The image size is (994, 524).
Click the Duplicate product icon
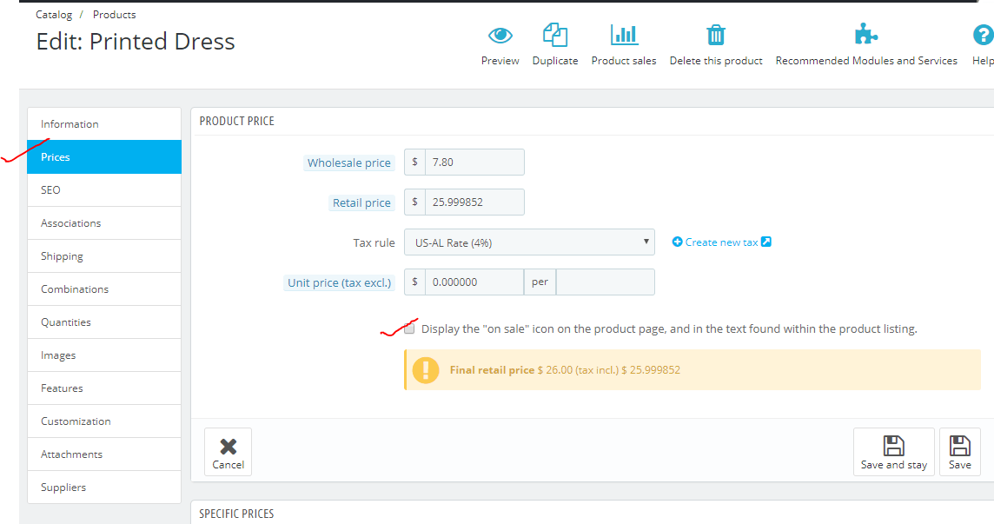click(x=555, y=35)
